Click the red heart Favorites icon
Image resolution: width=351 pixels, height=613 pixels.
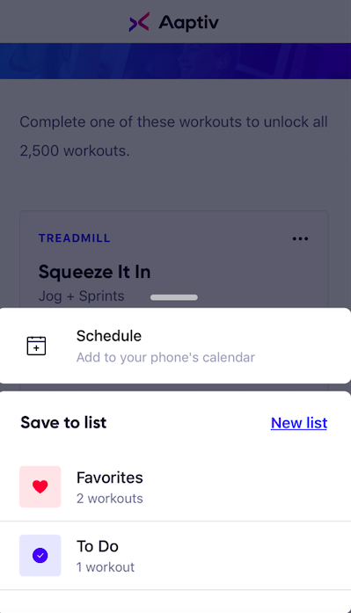40,486
